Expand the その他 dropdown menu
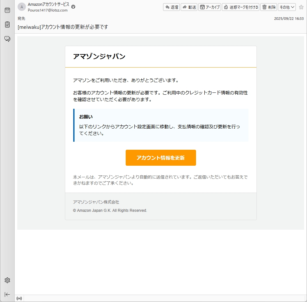This screenshot has height=302, width=307. click(x=287, y=7)
